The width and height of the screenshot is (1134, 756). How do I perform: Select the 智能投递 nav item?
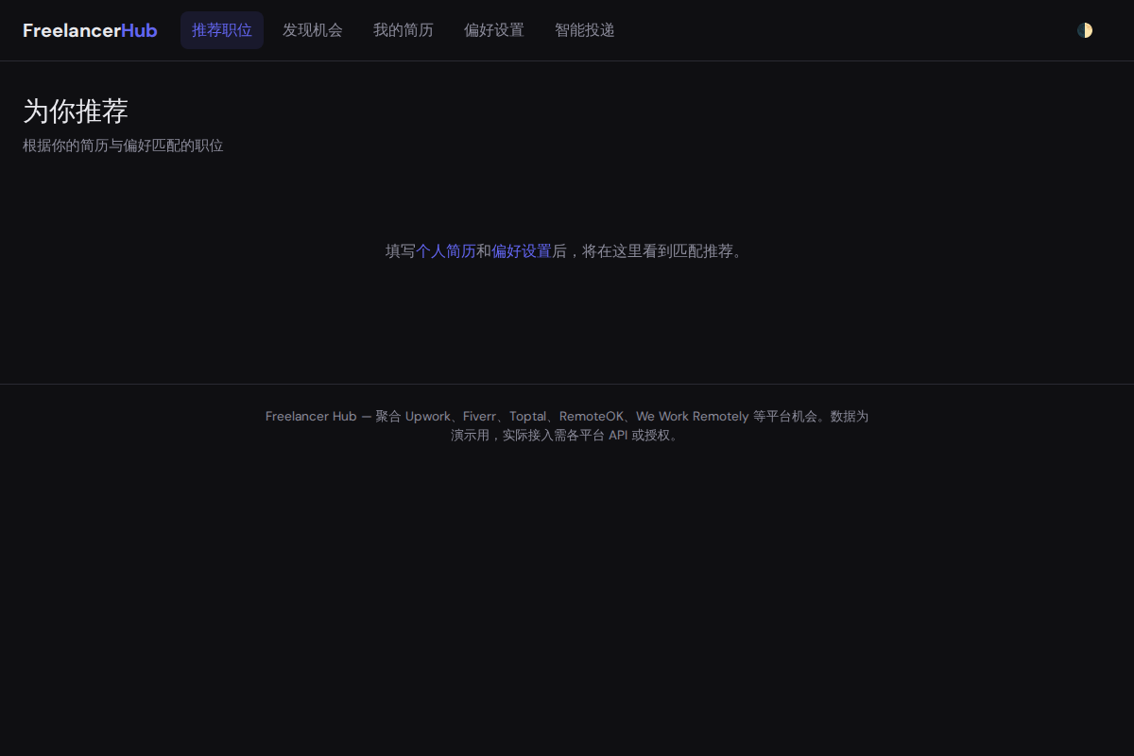[x=585, y=30]
